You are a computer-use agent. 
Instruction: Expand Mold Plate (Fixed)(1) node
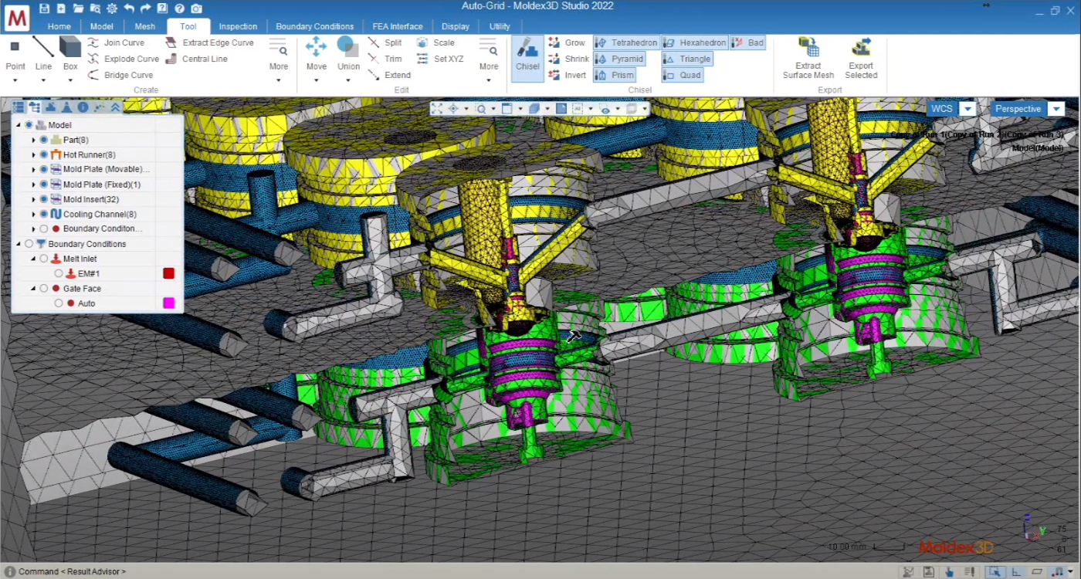pyautogui.click(x=33, y=185)
